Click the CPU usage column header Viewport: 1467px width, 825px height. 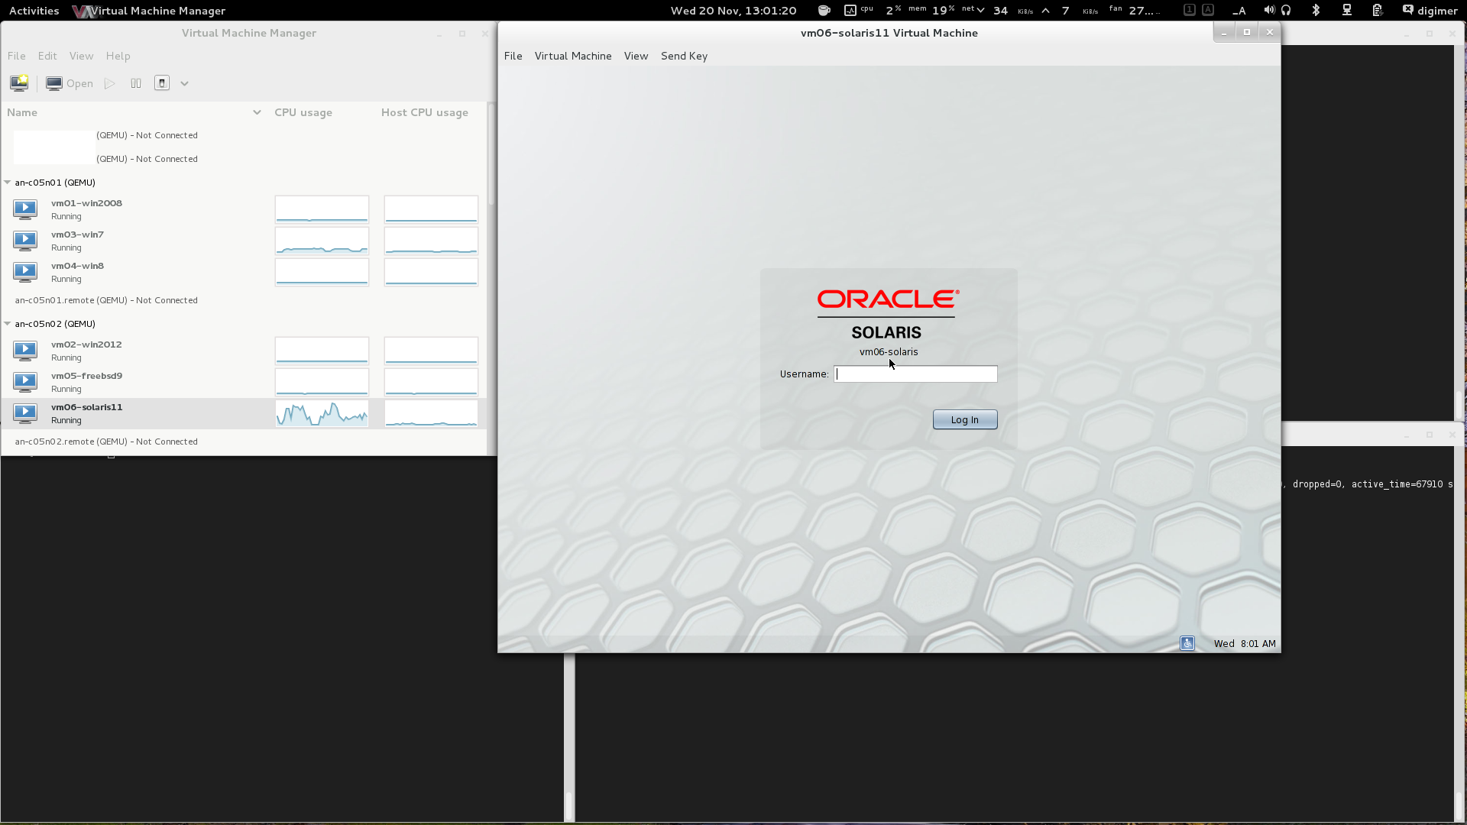(x=303, y=112)
